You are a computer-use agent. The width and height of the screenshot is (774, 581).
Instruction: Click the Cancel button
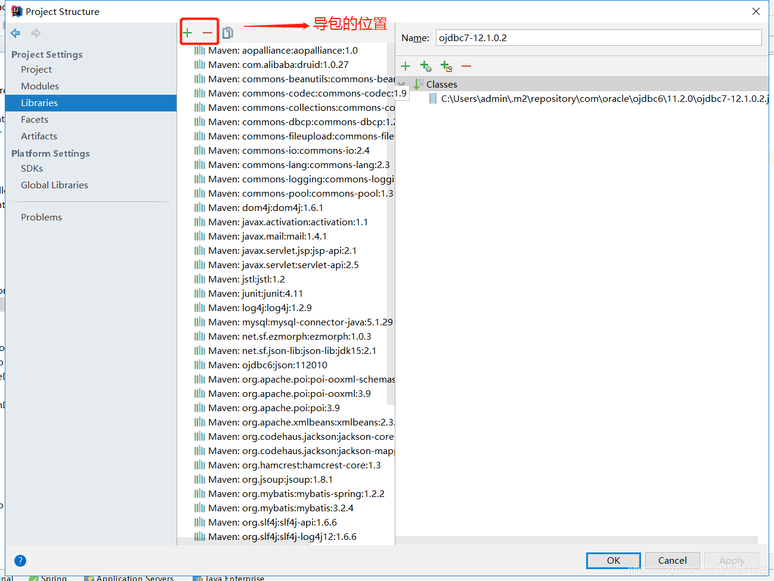pos(672,560)
